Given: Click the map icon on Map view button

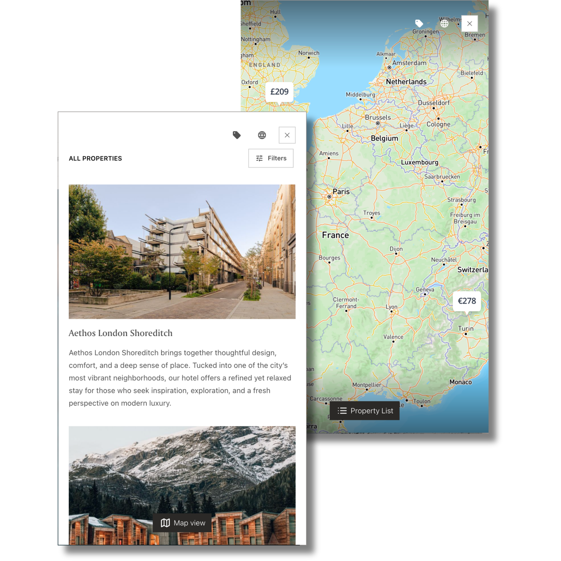Looking at the screenshot, I should [x=165, y=523].
